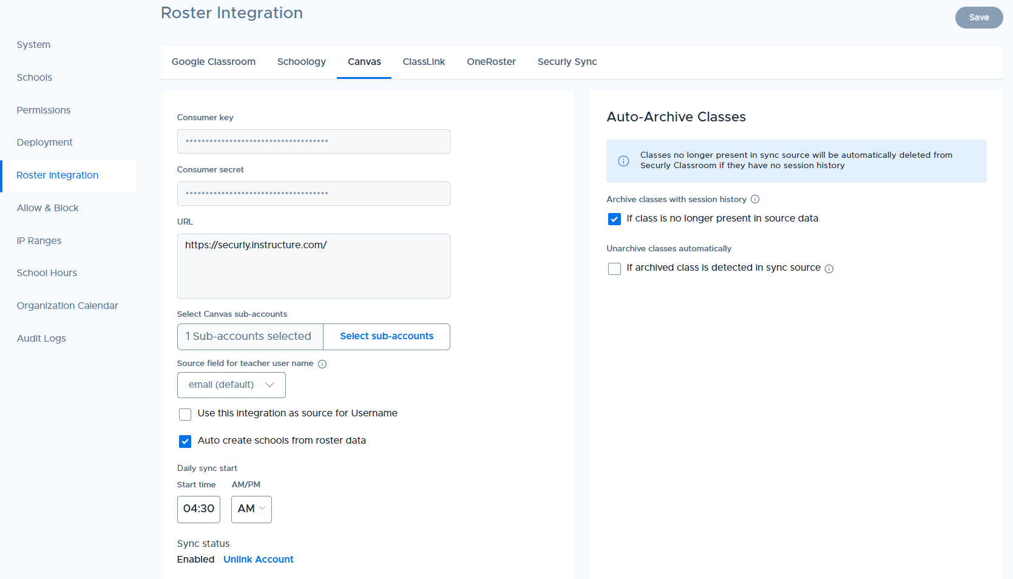Click the info icon in blue notice banner
This screenshot has height=579, width=1013.
pyautogui.click(x=623, y=161)
